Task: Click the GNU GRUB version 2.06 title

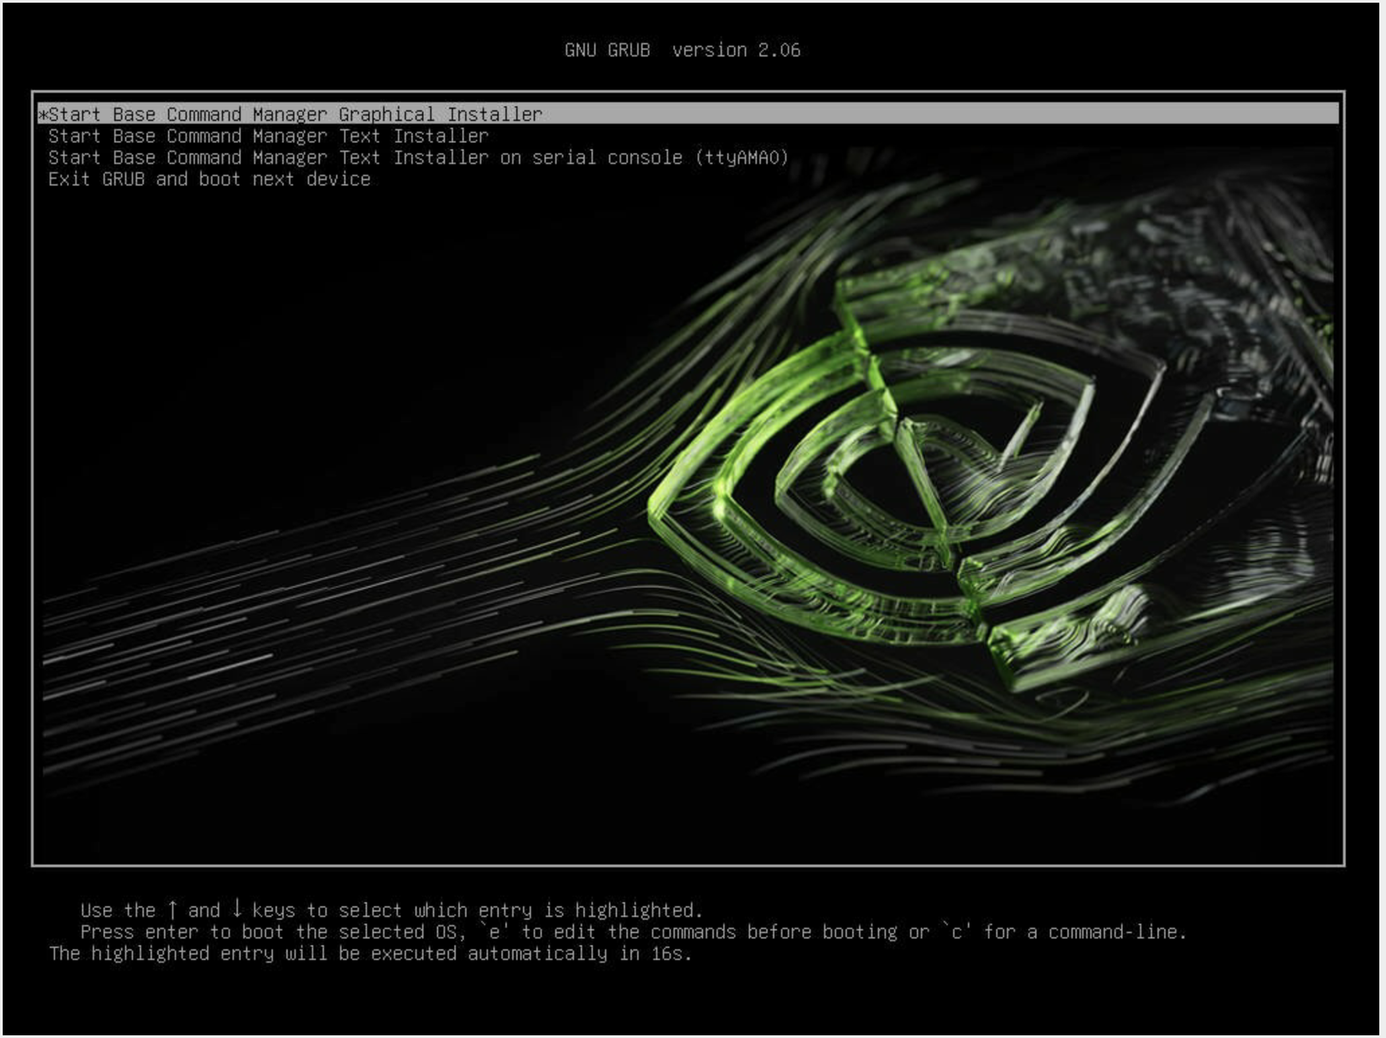Action: click(x=683, y=49)
